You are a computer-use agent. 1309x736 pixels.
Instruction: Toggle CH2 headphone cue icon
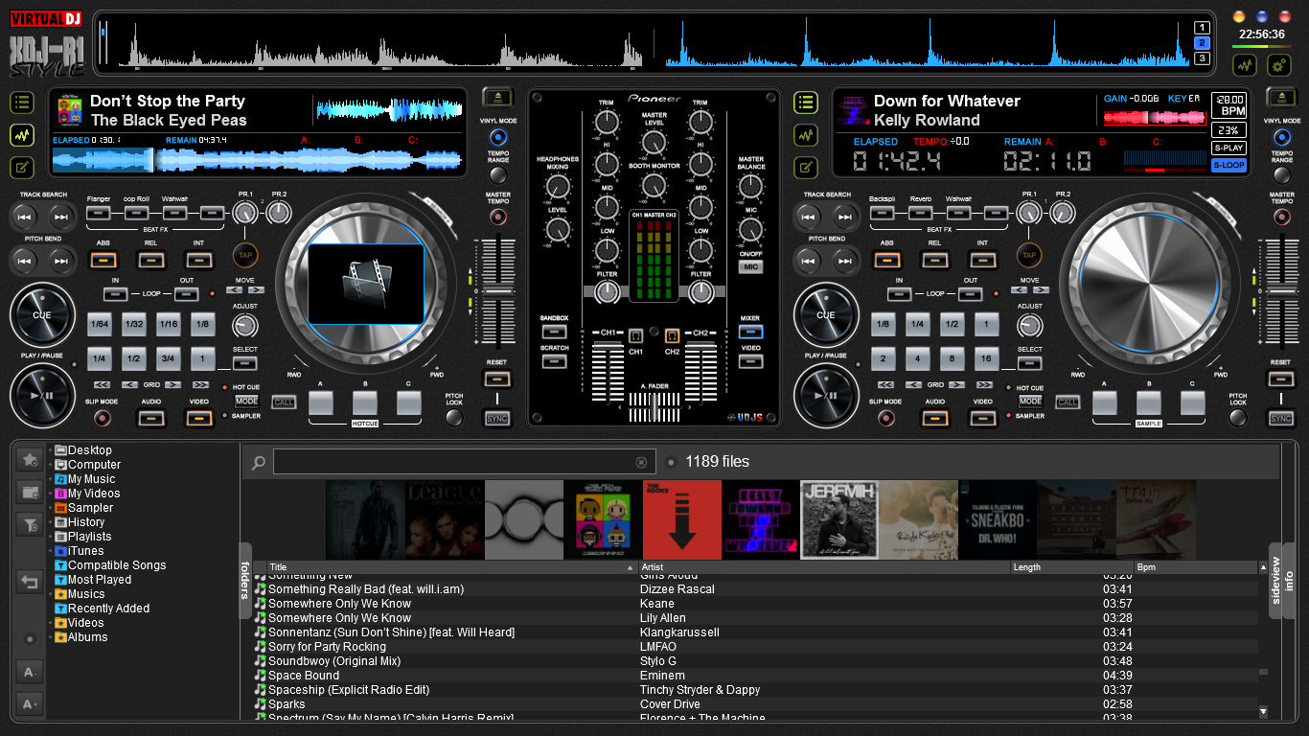click(672, 336)
